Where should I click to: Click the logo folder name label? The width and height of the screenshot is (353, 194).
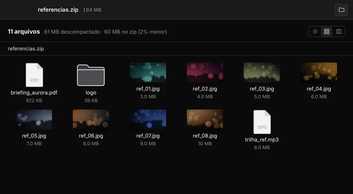91,93
